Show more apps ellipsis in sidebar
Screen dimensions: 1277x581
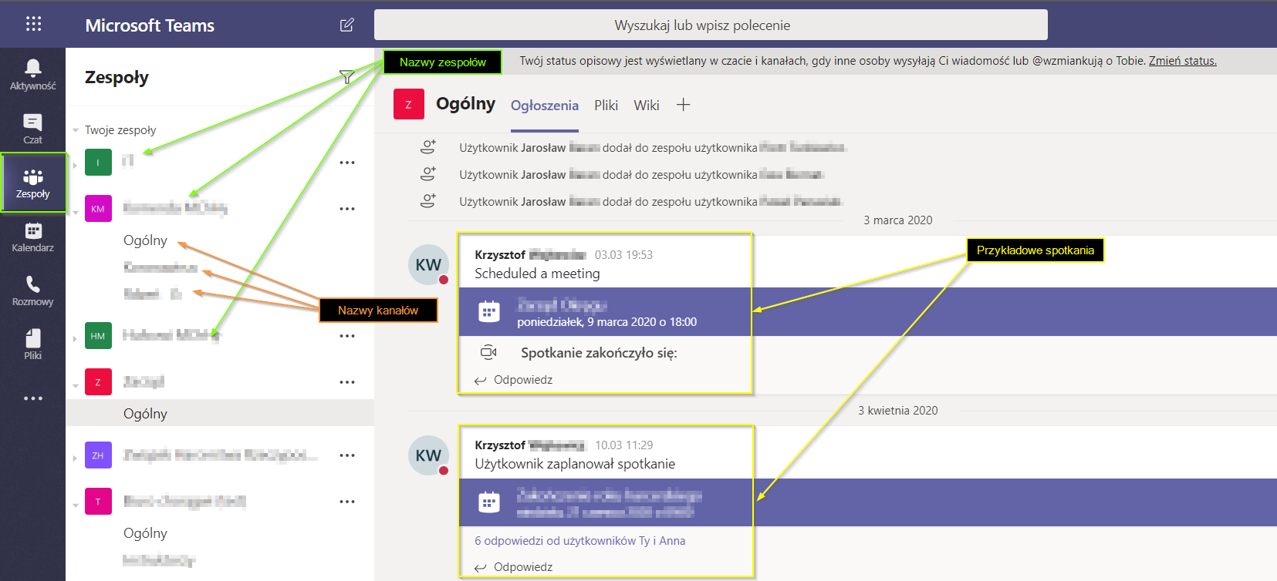pyautogui.click(x=32, y=398)
